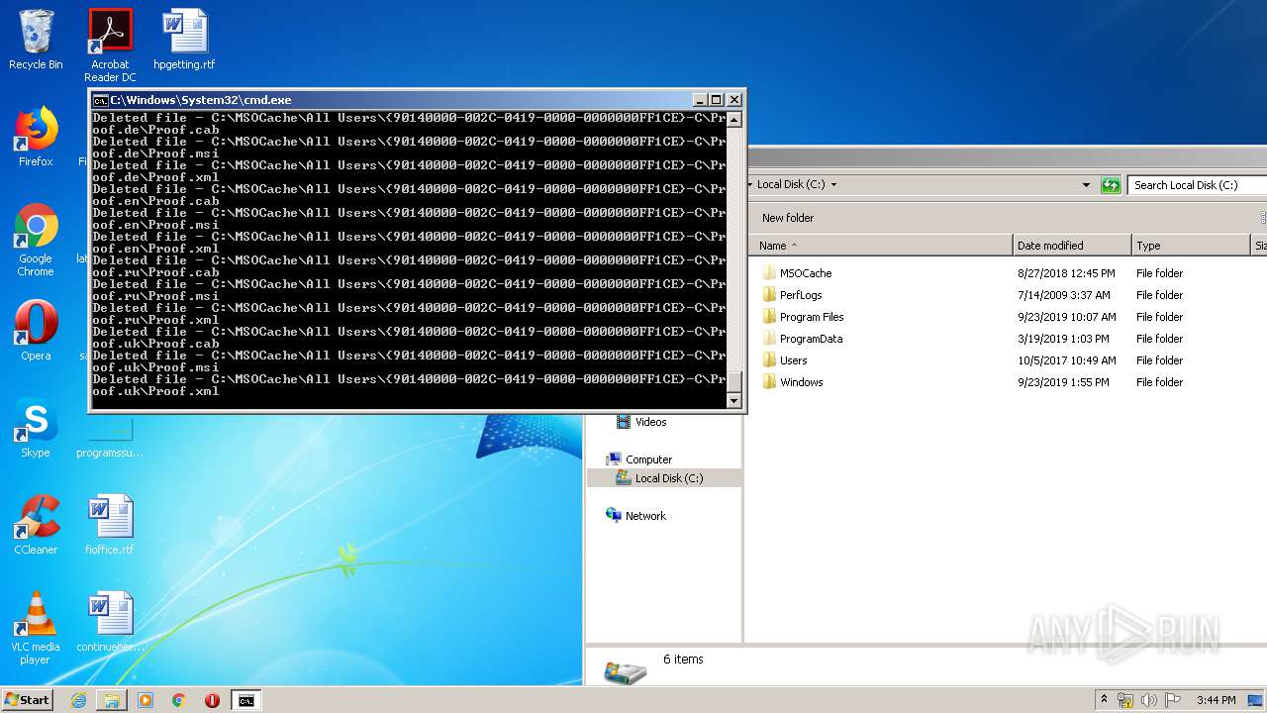Click cmd window system menu icon
This screenshot has height=713, width=1267.
100,100
